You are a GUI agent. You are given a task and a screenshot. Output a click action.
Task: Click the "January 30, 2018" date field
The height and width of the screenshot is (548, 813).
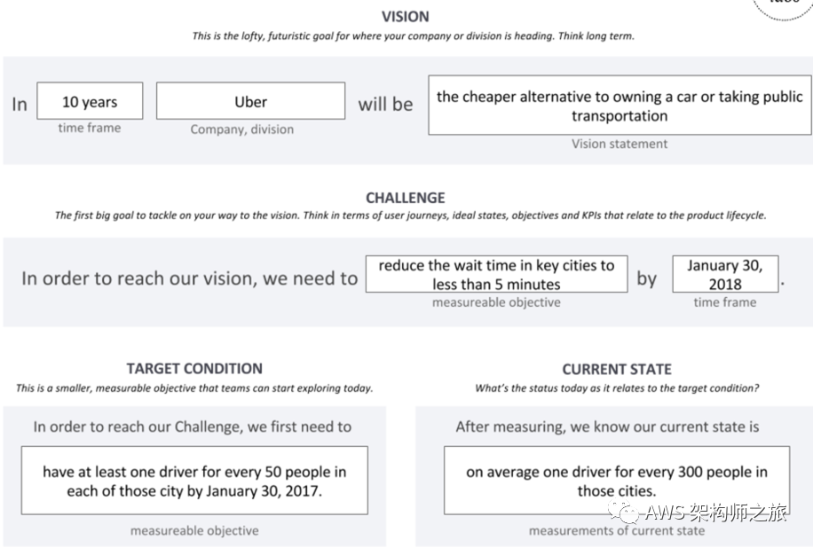pyautogui.click(x=724, y=275)
